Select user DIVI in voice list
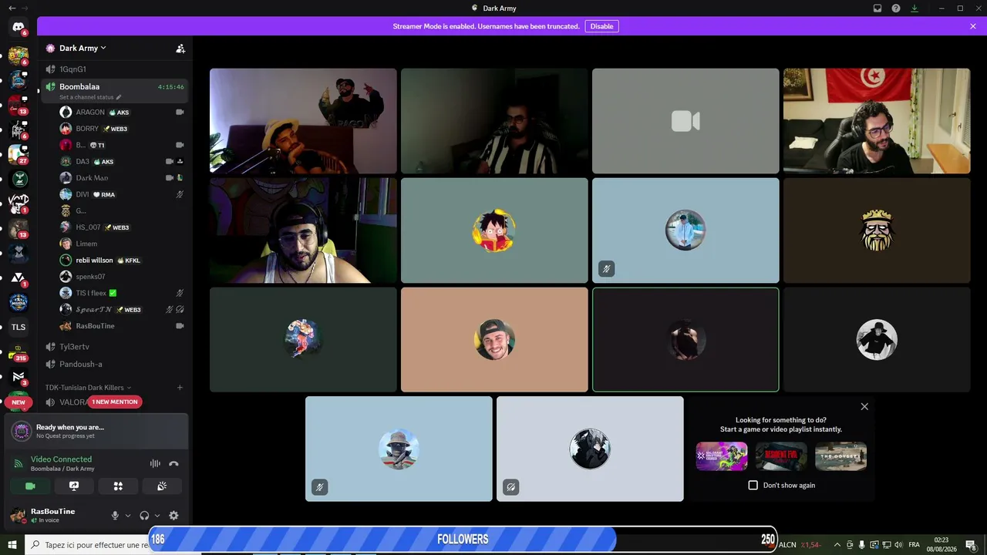Image resolution: width=987 pixels, height=555 pixels. click(x=122, y=195)
